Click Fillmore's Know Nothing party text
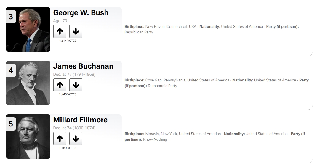This screenshot has width=317, height=164. click(155, 139)
